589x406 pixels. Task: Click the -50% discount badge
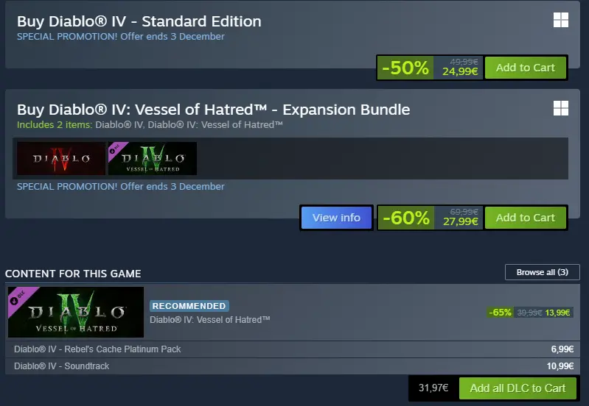[x=405, y=68]
